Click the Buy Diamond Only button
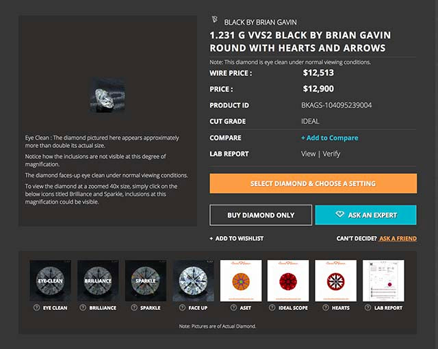Viewport: 438px width, 349px height. point(261,215)
